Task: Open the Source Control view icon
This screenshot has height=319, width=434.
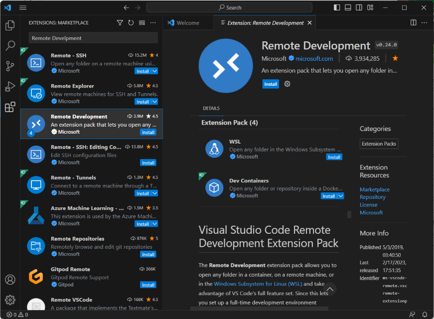Action: pyautogui.click(x=10, y=65)
